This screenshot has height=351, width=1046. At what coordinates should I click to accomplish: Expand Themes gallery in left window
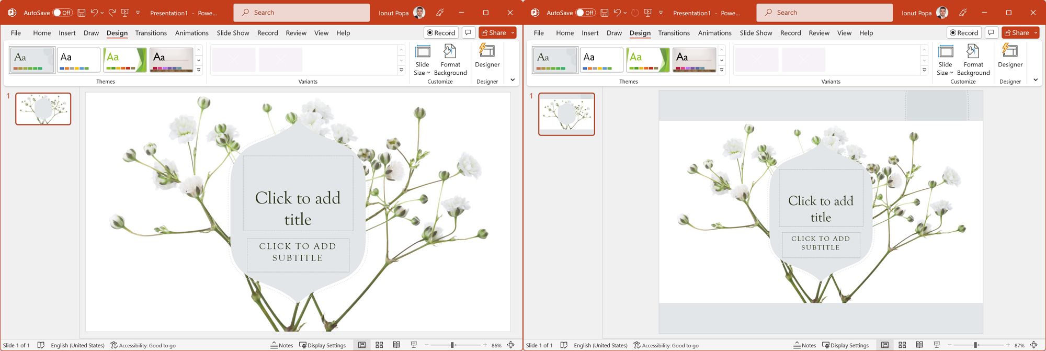point(199,70)
